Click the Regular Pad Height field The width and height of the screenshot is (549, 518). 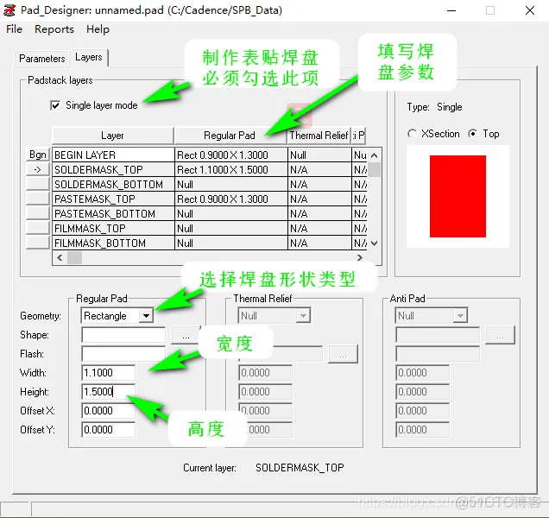click(109, 392)
